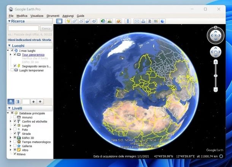The height and width of the screenshot is (167, 232).
Task: Select the Ruler tool icon
Action: coord(128,21)
